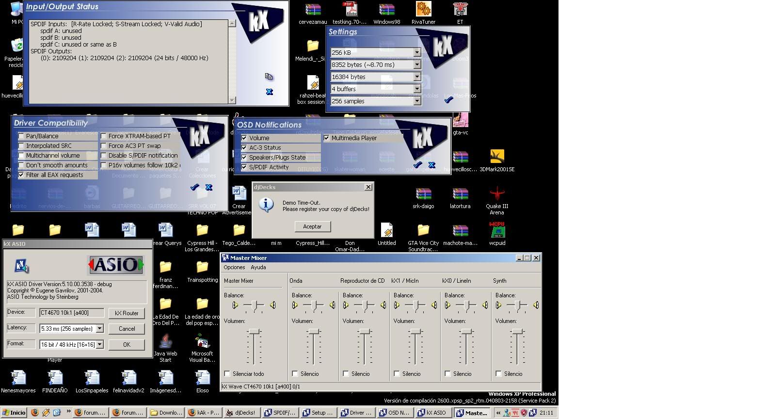766x419 pixels.
Task: Switch to the djDecks! taskbar button
Action: pos(241,413)
